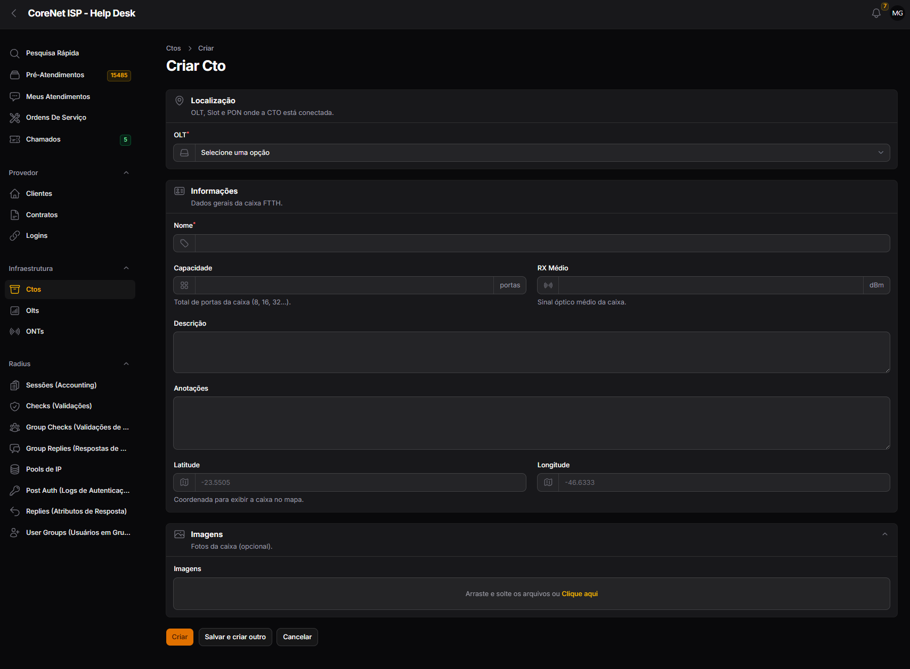Open Pesquisa Rápida search icon
This screenshot has height=669, width=910.
pyautogui.click(x=15, y=53)
